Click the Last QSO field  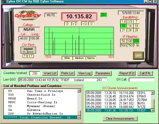(63, 80)
